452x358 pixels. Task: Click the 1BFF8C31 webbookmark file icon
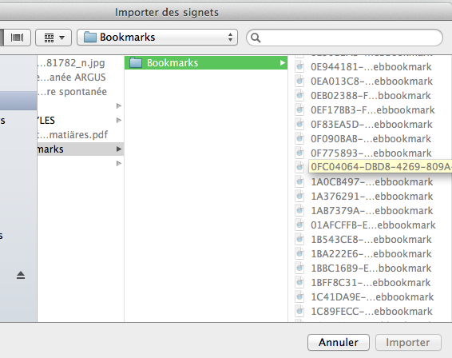pyautogui.click(x=299, y=282)
